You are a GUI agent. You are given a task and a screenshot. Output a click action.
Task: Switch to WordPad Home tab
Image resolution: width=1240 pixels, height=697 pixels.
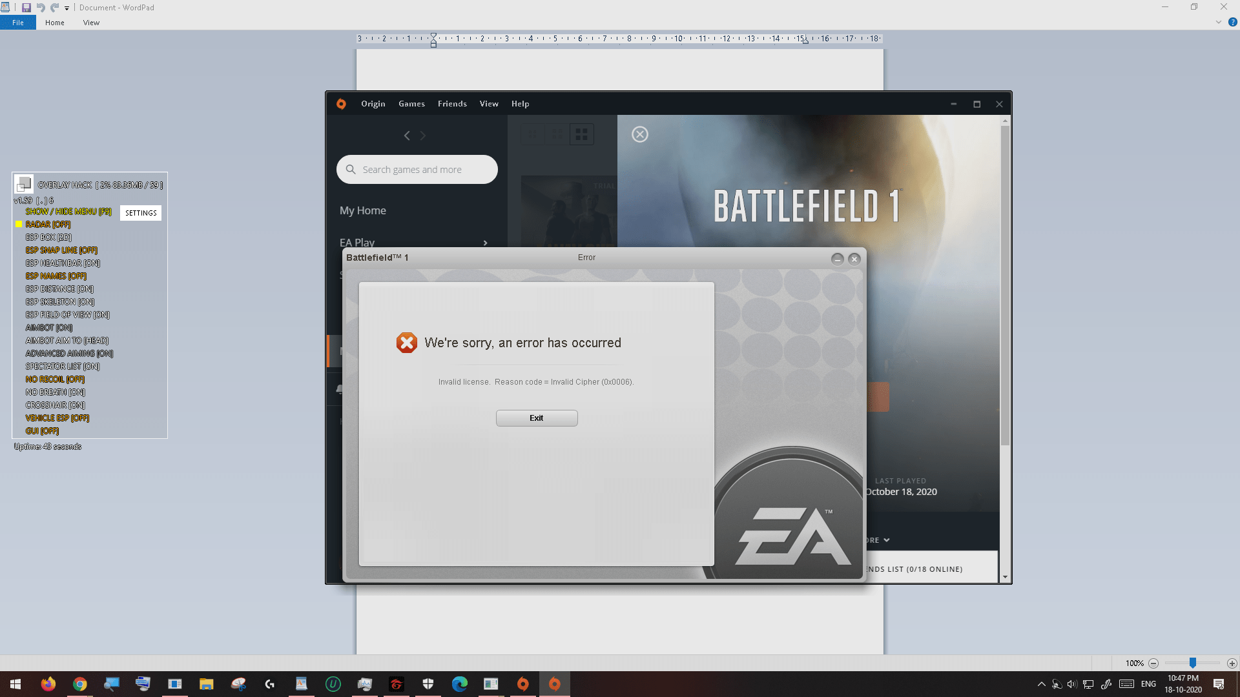tap(55, 23)
